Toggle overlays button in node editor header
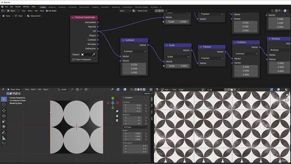 coord(285,11)
